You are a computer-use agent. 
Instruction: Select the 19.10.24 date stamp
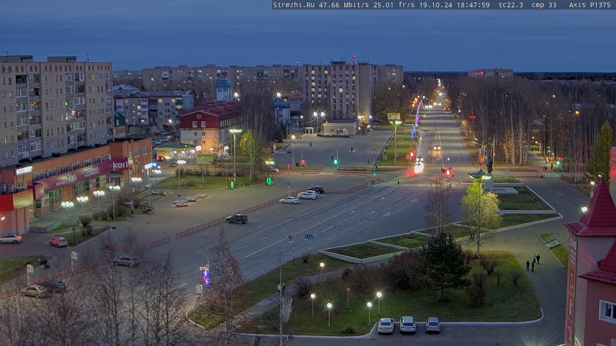tap(436, 5)
